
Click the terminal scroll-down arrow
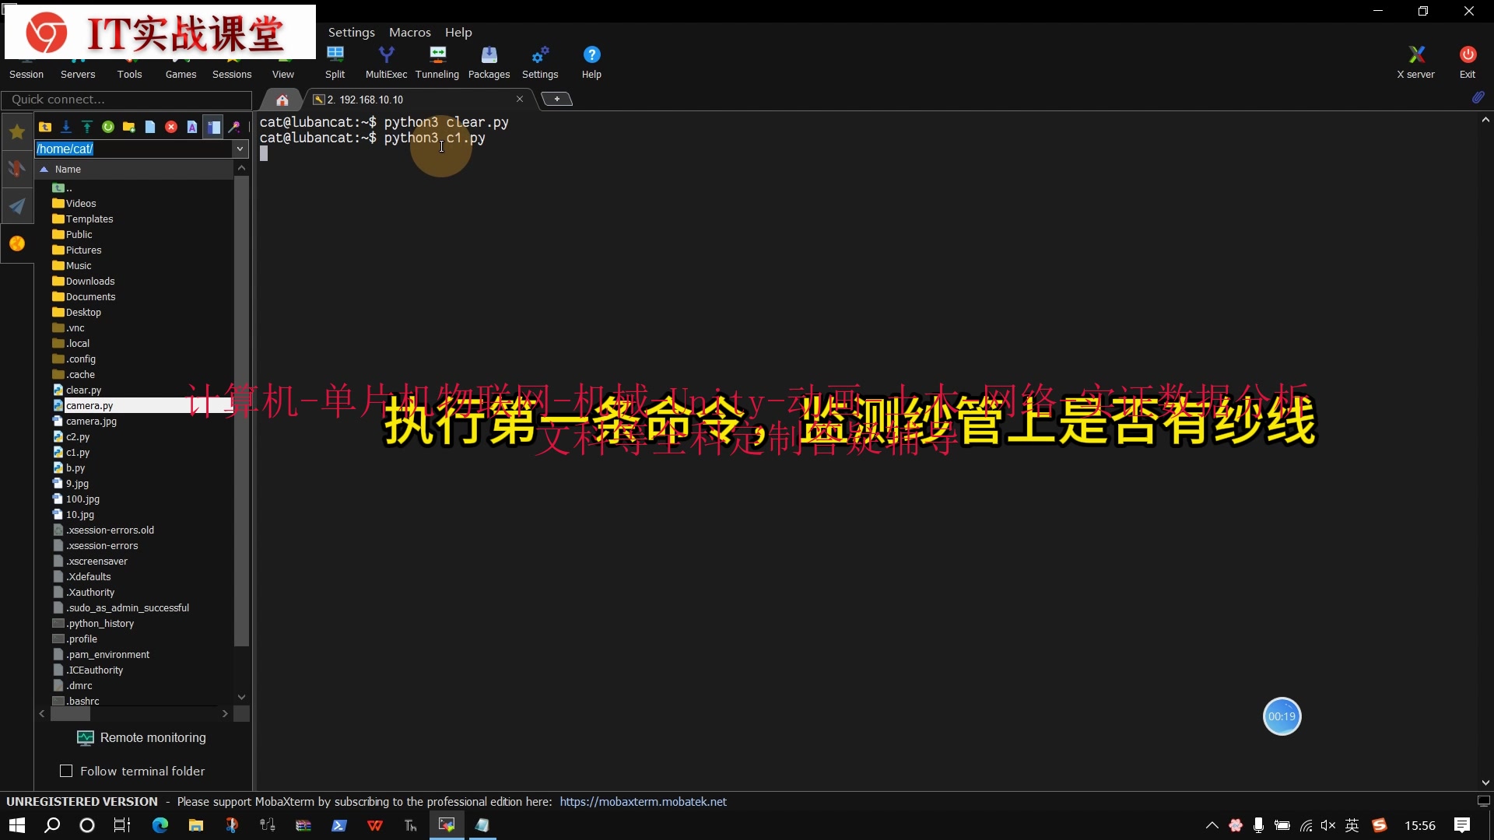(1485, 782)
